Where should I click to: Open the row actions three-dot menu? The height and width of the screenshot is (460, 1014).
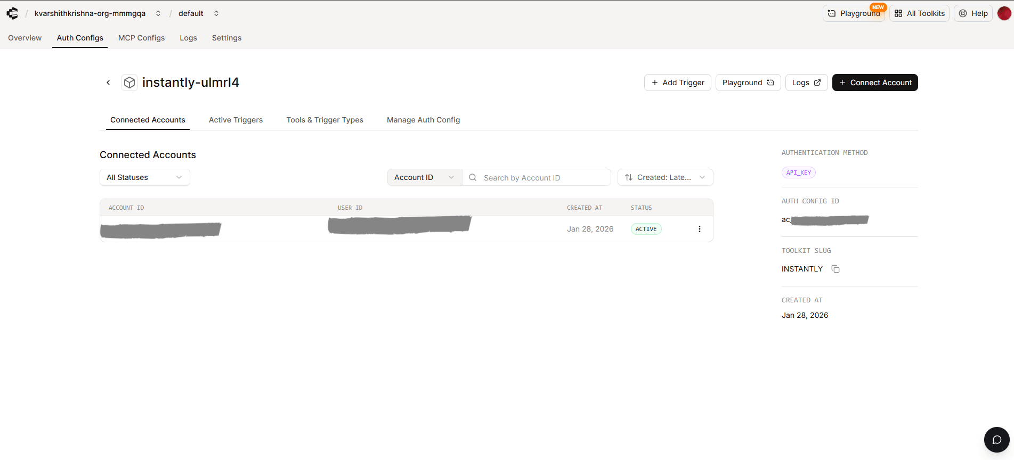700,229
